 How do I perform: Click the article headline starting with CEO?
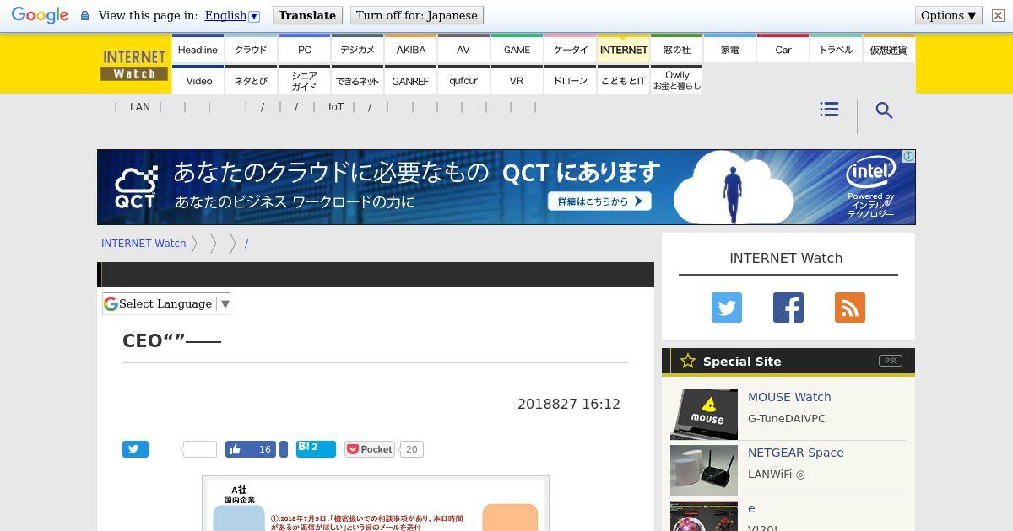point(171,341)
